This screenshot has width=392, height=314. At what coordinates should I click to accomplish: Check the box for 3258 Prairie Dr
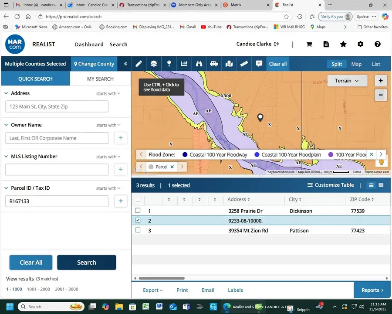tap(138, 211)
